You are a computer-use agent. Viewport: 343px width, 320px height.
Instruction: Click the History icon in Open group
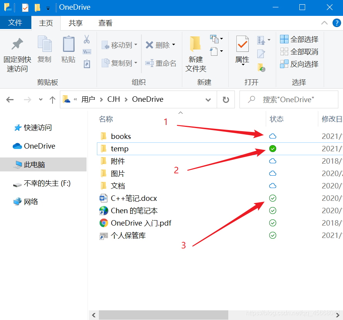coord(261,68)
